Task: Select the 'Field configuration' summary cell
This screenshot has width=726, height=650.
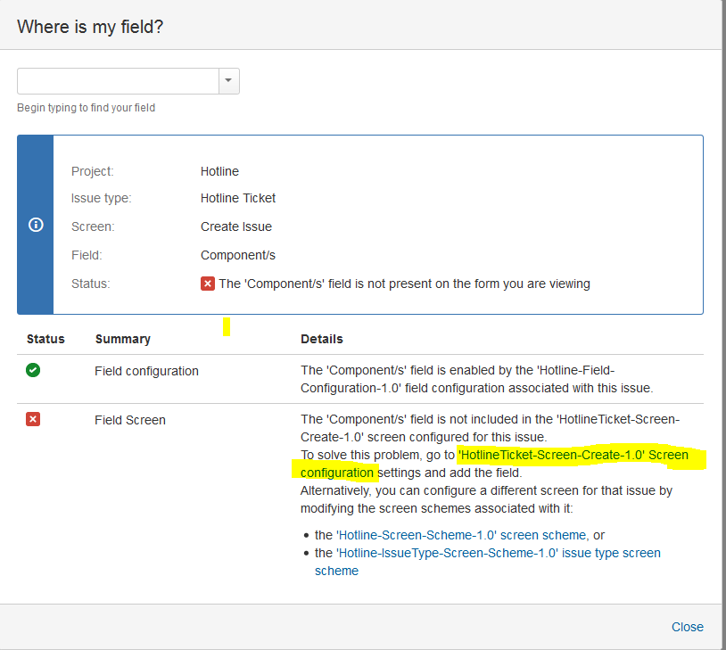Action: 146,371
